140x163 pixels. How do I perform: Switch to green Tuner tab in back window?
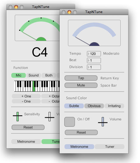pyautogui.click(x=51, y=142)
